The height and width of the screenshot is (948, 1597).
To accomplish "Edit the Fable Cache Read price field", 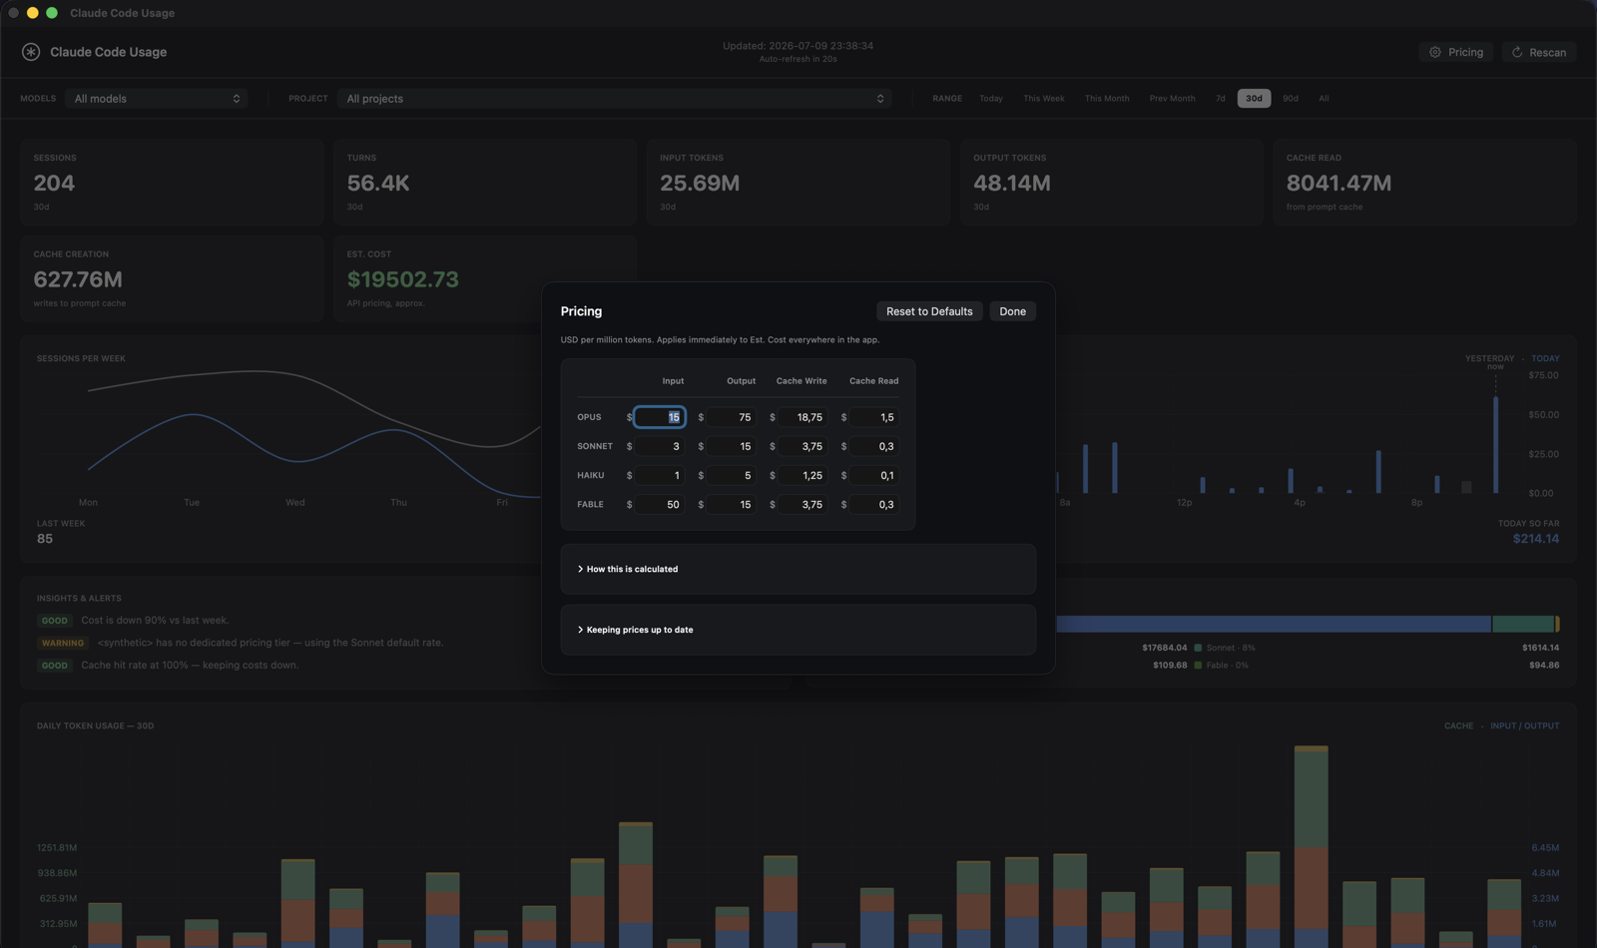I will [874, 504].
